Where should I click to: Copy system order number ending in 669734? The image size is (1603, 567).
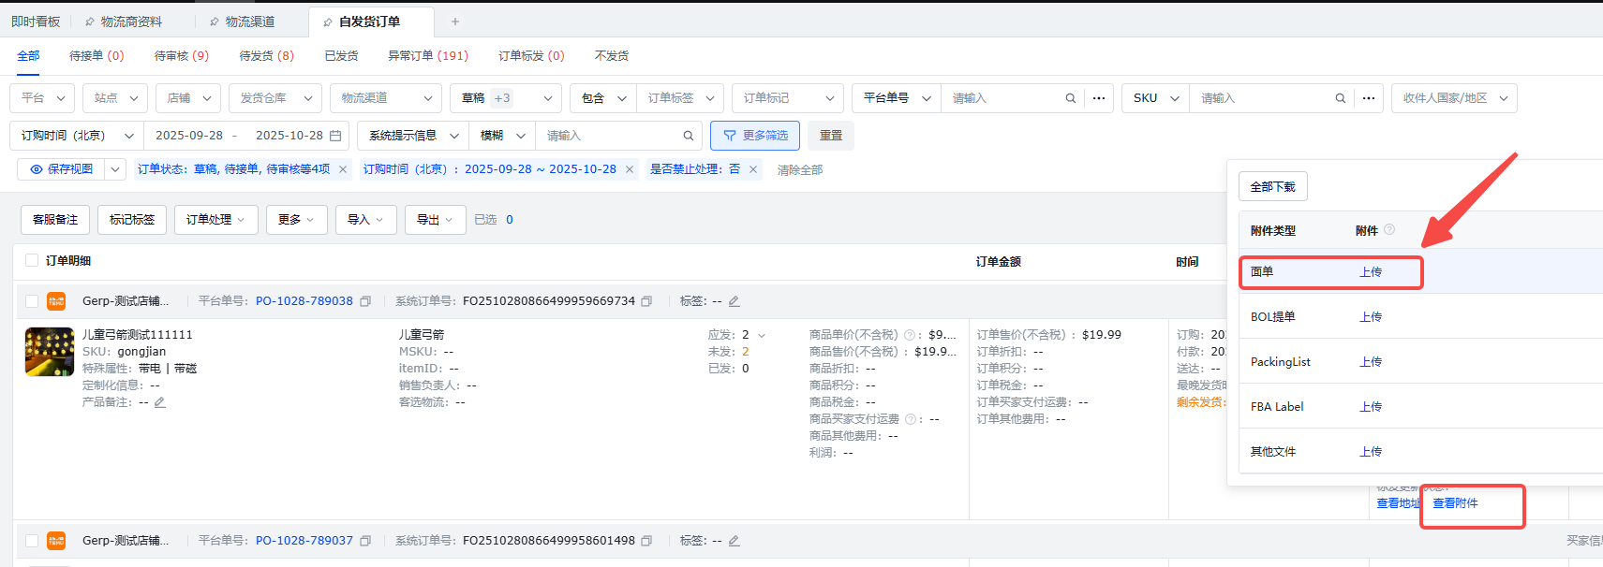(x=646, y=301)
